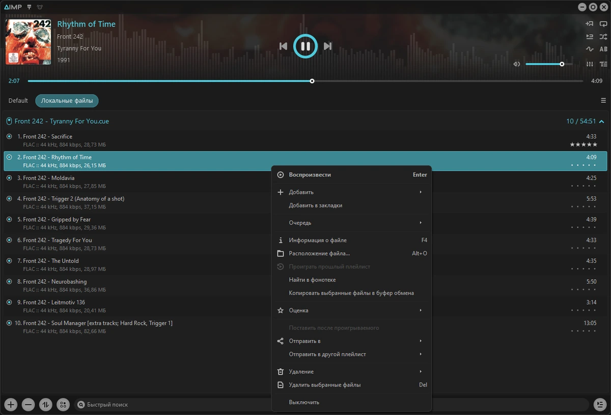Collapse the Tyranny For You.cue group

[x=602, y=122]
